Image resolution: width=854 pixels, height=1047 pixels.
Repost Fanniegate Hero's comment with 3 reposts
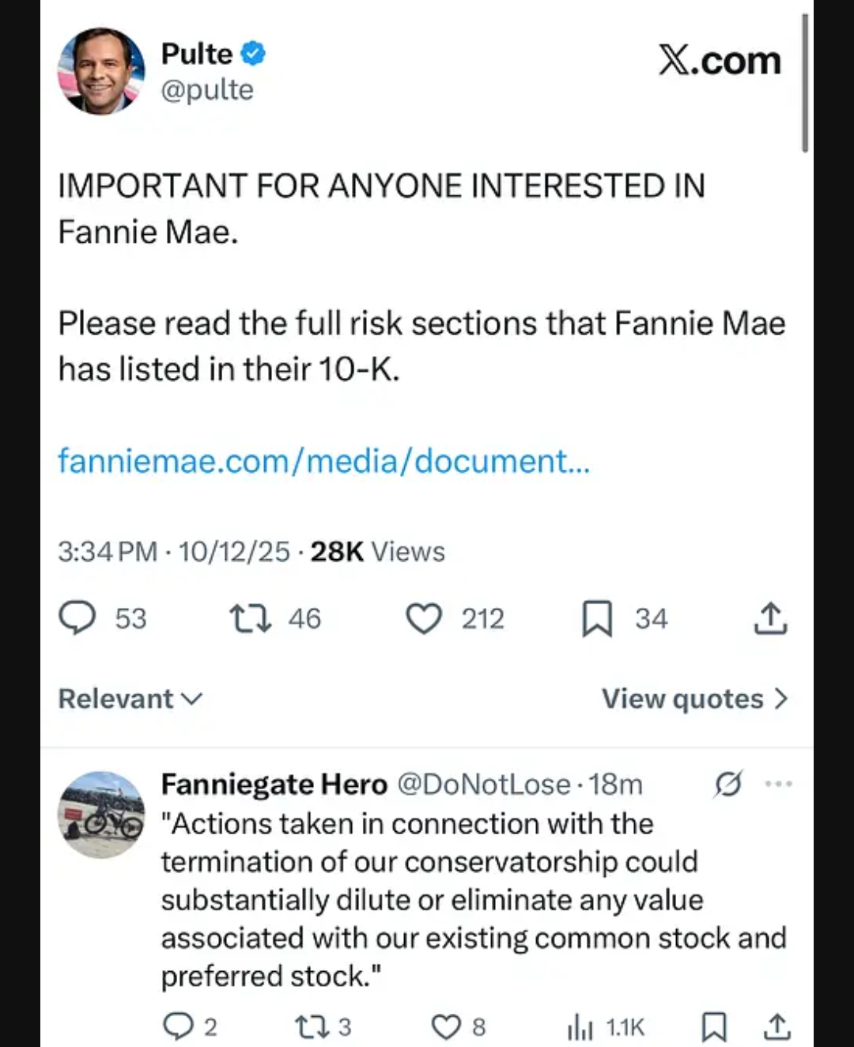[x=308, y=1026]
